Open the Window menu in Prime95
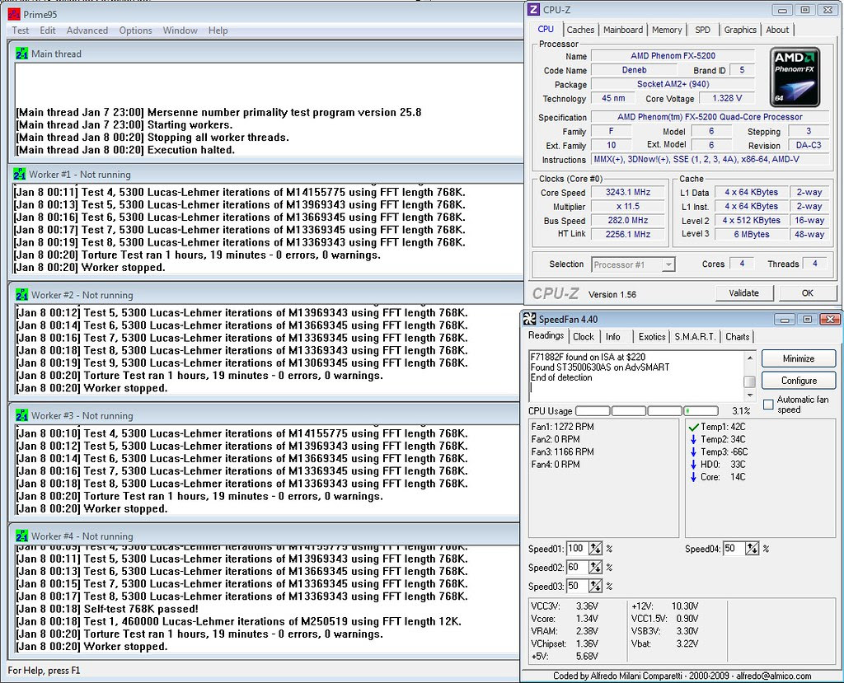The width and height of the screenshot is (844, 683). tap(181, 30)
